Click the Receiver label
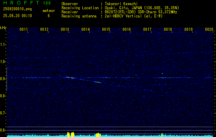 pos(70,12)
